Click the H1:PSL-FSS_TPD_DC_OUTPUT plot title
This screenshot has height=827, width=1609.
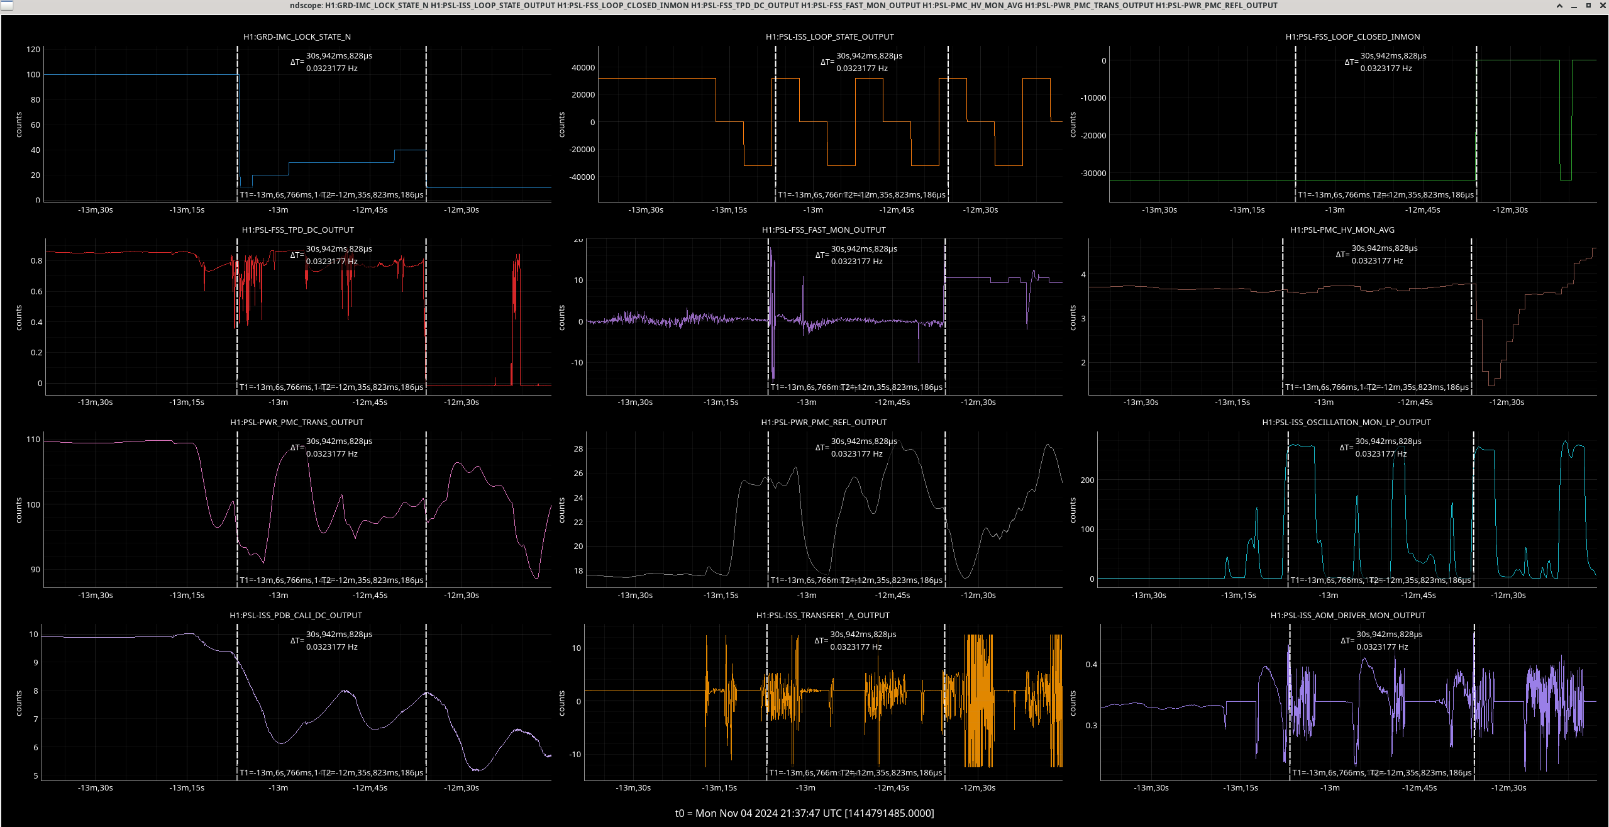(x=297, y=230)
